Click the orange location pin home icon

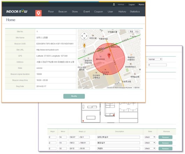pyautogui.click(x=38, y=13)
